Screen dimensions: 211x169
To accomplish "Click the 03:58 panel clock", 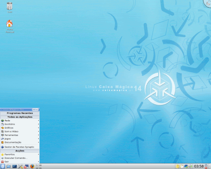I will point(199,166).
